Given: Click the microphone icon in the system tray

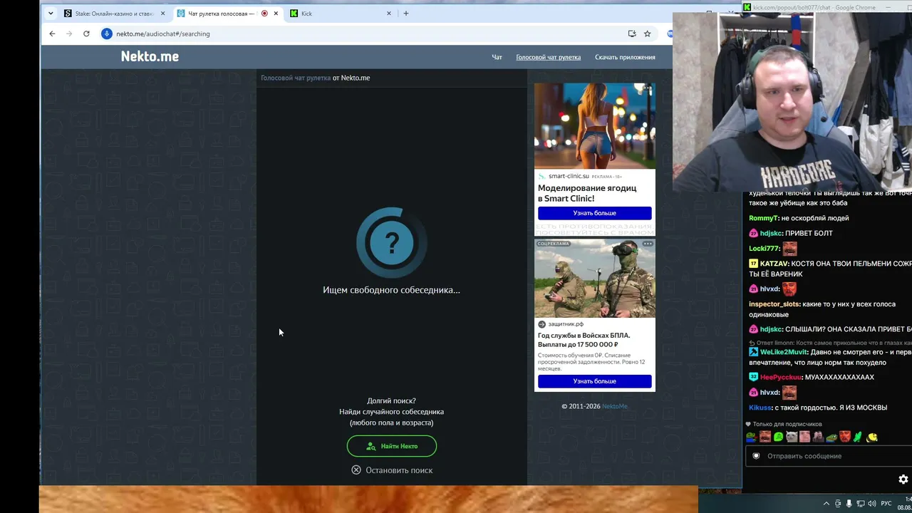Looking at the screenshot, I should 849,504.
